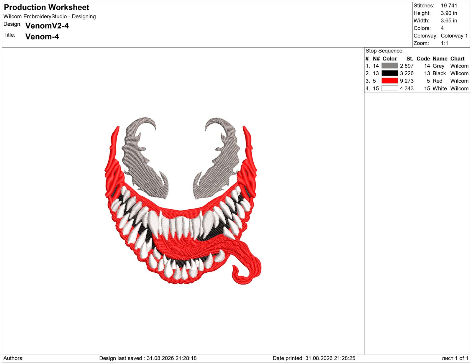Click the height value "3.90 in"
This screenshot has height=363, width=472.
point(449,13)
